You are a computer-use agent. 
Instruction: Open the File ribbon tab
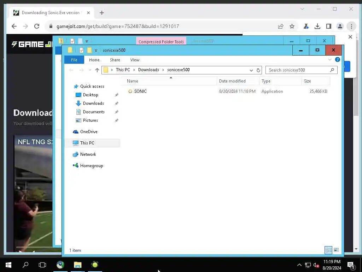click(x=74, y=59)
